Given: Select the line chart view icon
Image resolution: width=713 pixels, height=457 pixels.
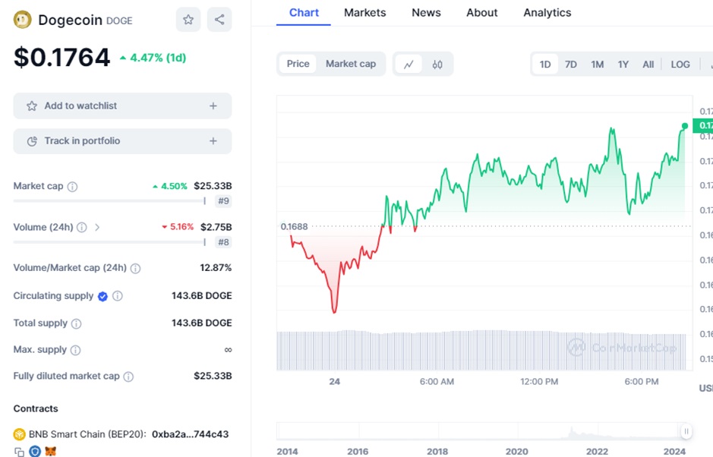Looking at the screenshot, I should 409,65.
